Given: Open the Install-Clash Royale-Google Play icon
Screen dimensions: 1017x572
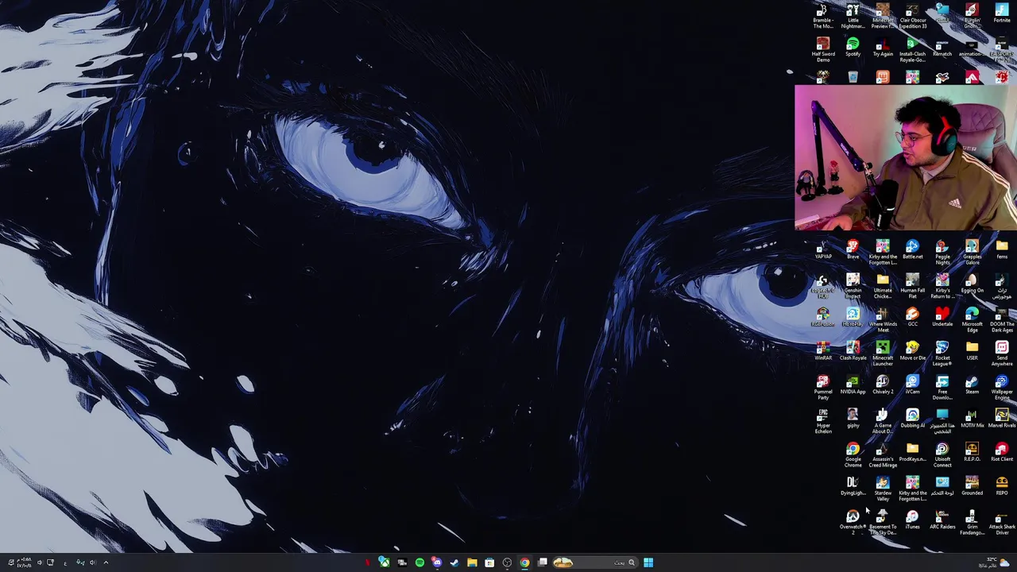Looking at the screenshot, I should point(912,50).
